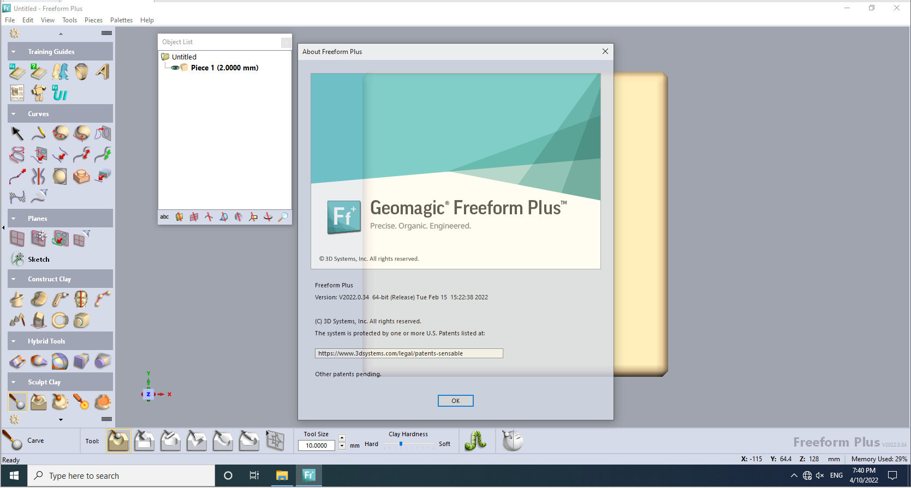Open the chess knight training guide

point(59,71)
